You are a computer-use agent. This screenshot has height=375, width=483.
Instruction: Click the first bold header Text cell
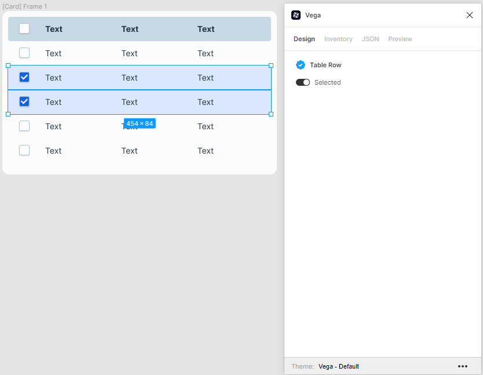pyautogui.click(x=54, y=29)
